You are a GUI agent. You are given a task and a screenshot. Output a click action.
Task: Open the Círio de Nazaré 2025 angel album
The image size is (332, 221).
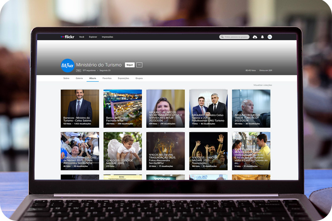[123, 151]
